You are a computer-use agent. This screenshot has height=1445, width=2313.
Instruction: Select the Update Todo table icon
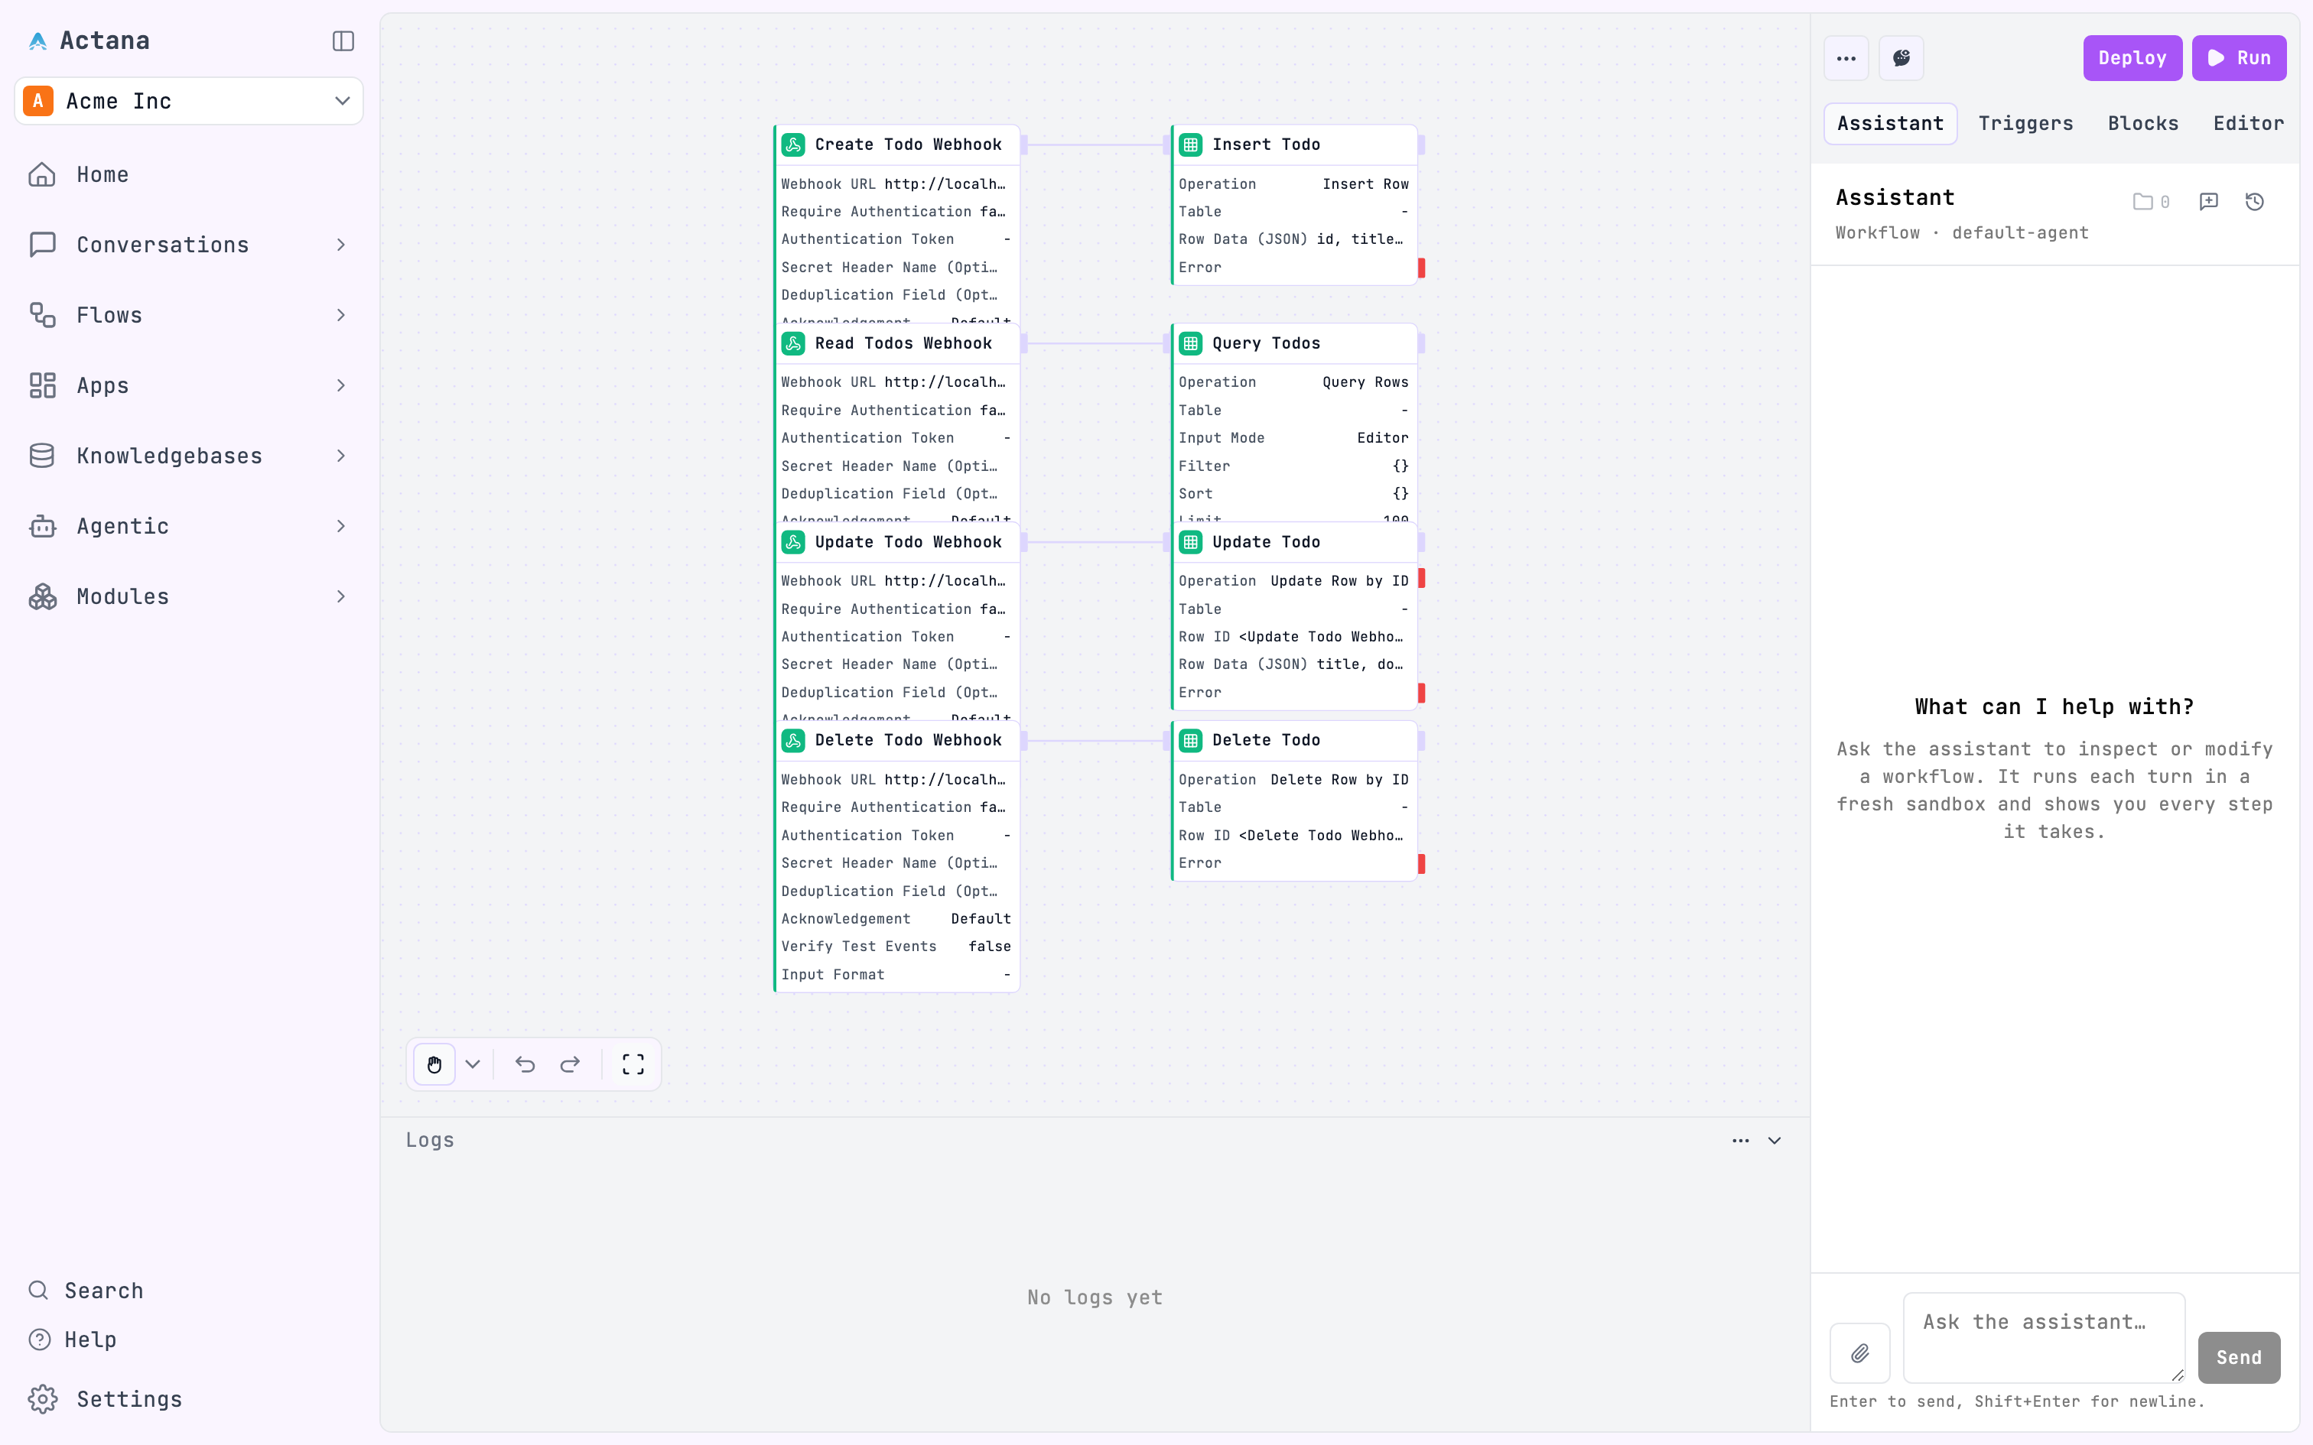(1191, 542)
